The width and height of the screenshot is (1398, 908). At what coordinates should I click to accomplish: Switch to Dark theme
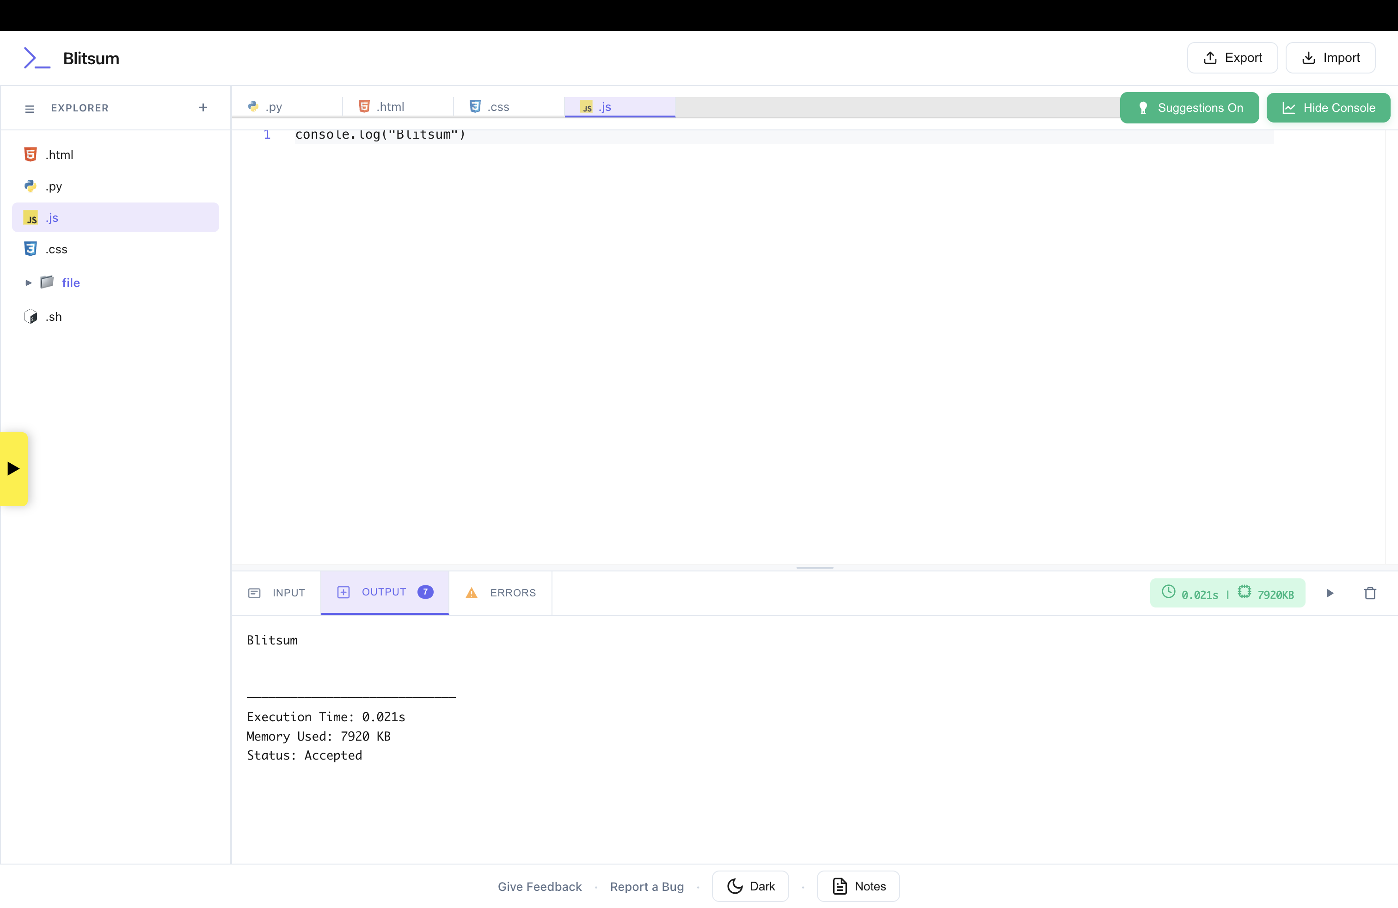[750, 886]
